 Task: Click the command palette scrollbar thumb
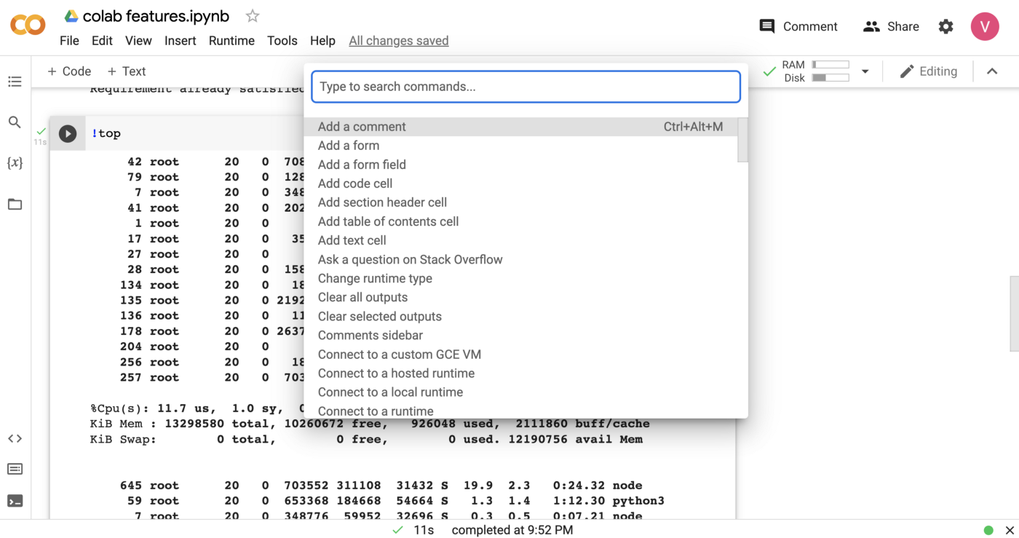pyautogui.click(x=742, y=140)
